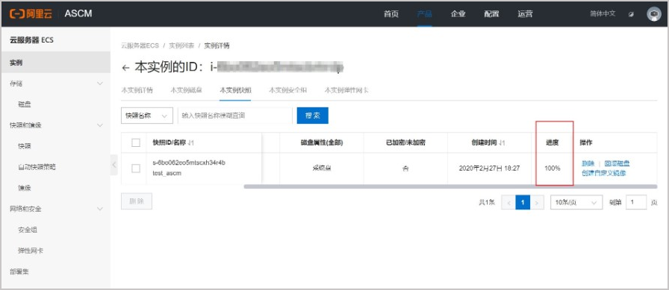Open the 配置 top menu
This screenshot has height=290, width=669.
(x=491, y=13)
